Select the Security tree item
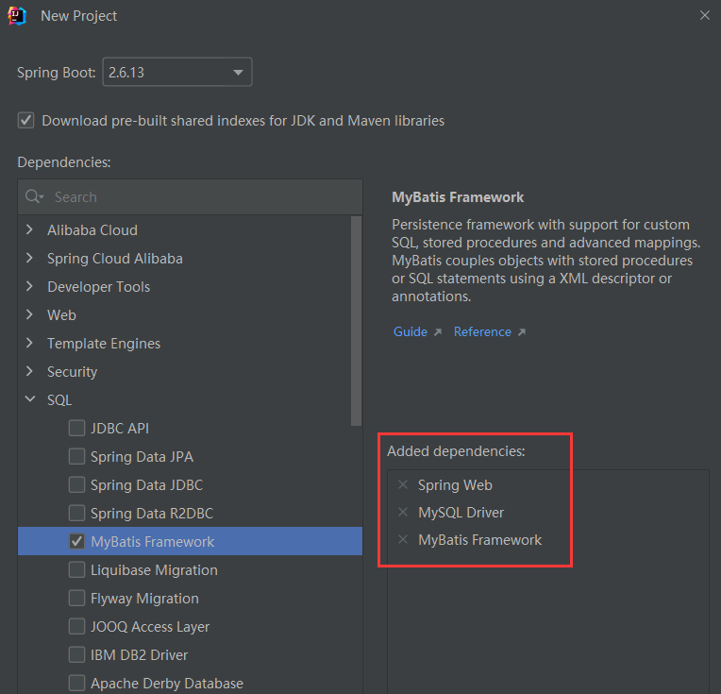 pyautogui.click(x=72, y=371)
